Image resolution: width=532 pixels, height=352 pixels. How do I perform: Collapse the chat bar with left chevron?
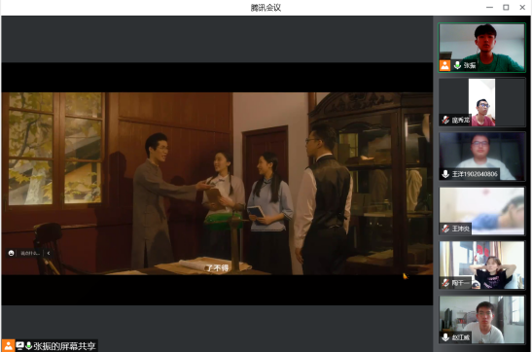(49, 253)
